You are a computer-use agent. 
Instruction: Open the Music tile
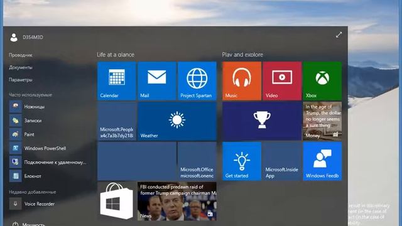(x=242, y=81)
